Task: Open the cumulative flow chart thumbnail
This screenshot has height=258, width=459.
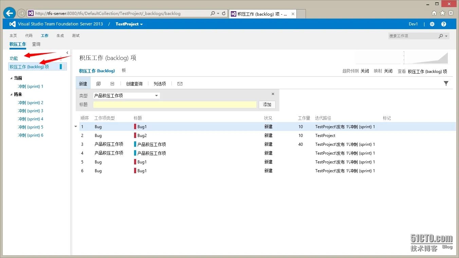Action: (426, 58)
